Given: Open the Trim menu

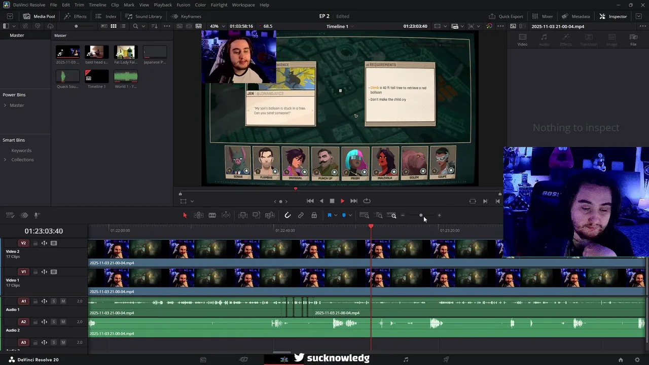Looking at the screenshot, I should (79, 5).
